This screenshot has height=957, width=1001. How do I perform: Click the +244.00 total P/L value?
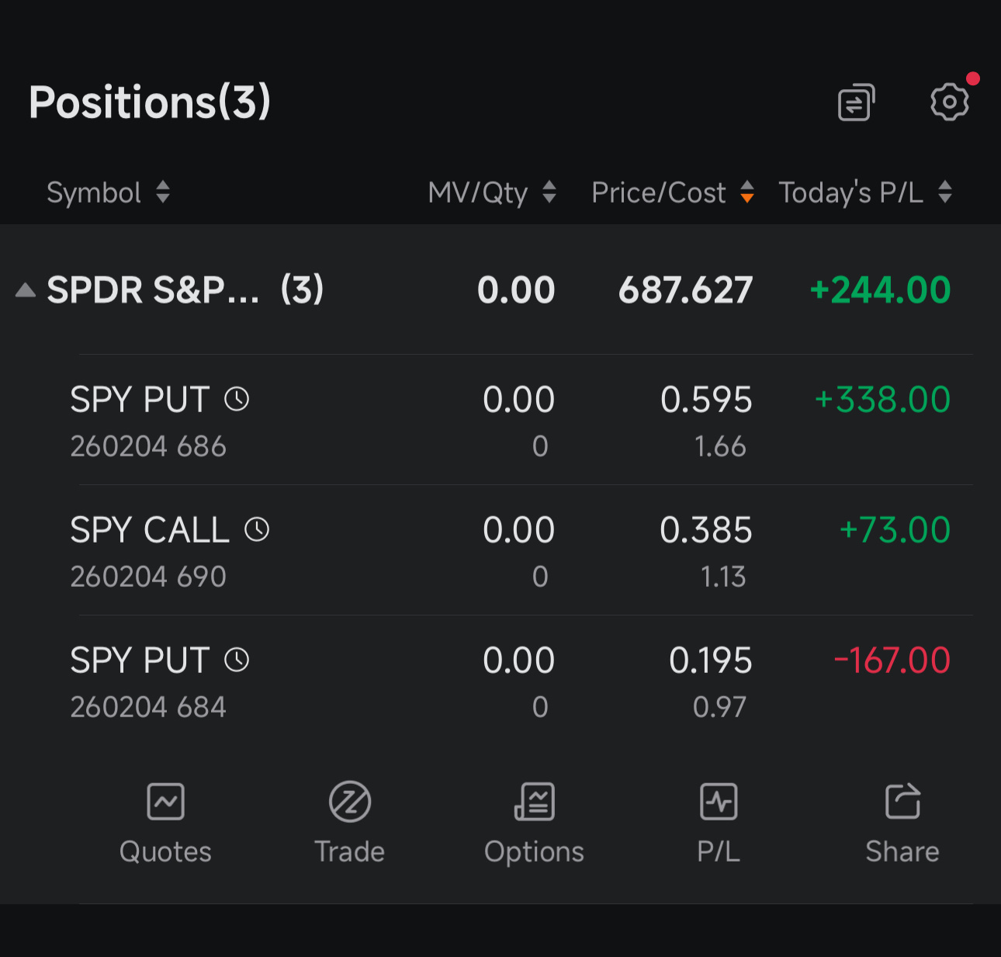click(x=880, y=290)
